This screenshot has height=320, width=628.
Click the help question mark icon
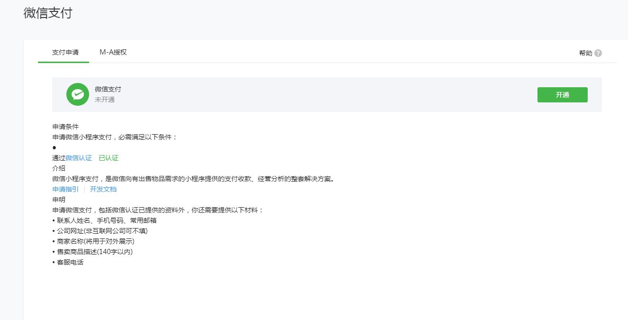point(598,53)
